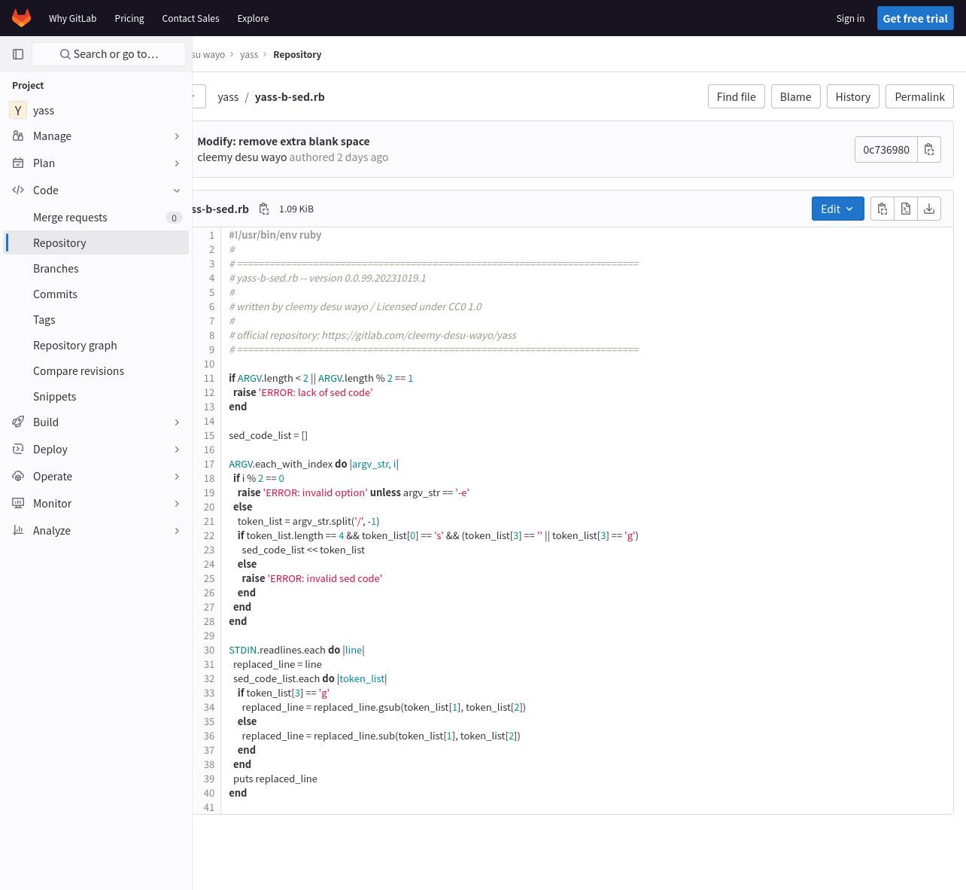The image size is (966, 890).
Task: Copy file contents icon
Action: coord(882,209)
